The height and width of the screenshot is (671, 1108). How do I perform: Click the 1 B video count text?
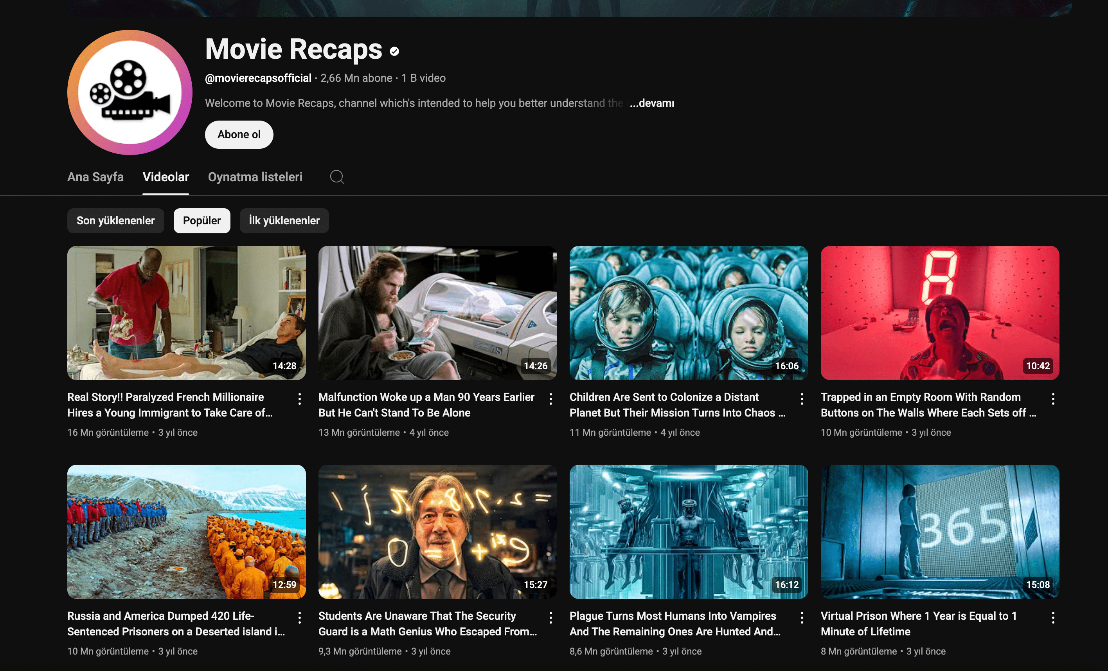click(x=423, y=78)
